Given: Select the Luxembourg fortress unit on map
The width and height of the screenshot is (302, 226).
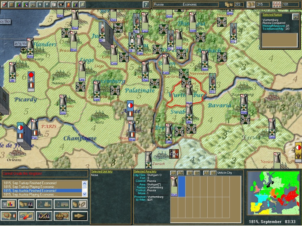Looking at the screenshot, I should [97, 91].
